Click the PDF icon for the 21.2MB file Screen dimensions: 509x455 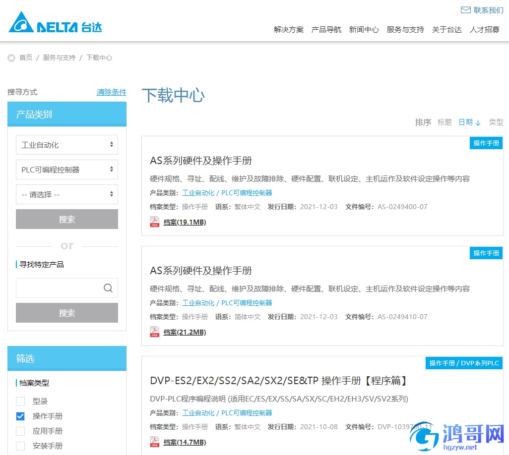pos(154,332)
